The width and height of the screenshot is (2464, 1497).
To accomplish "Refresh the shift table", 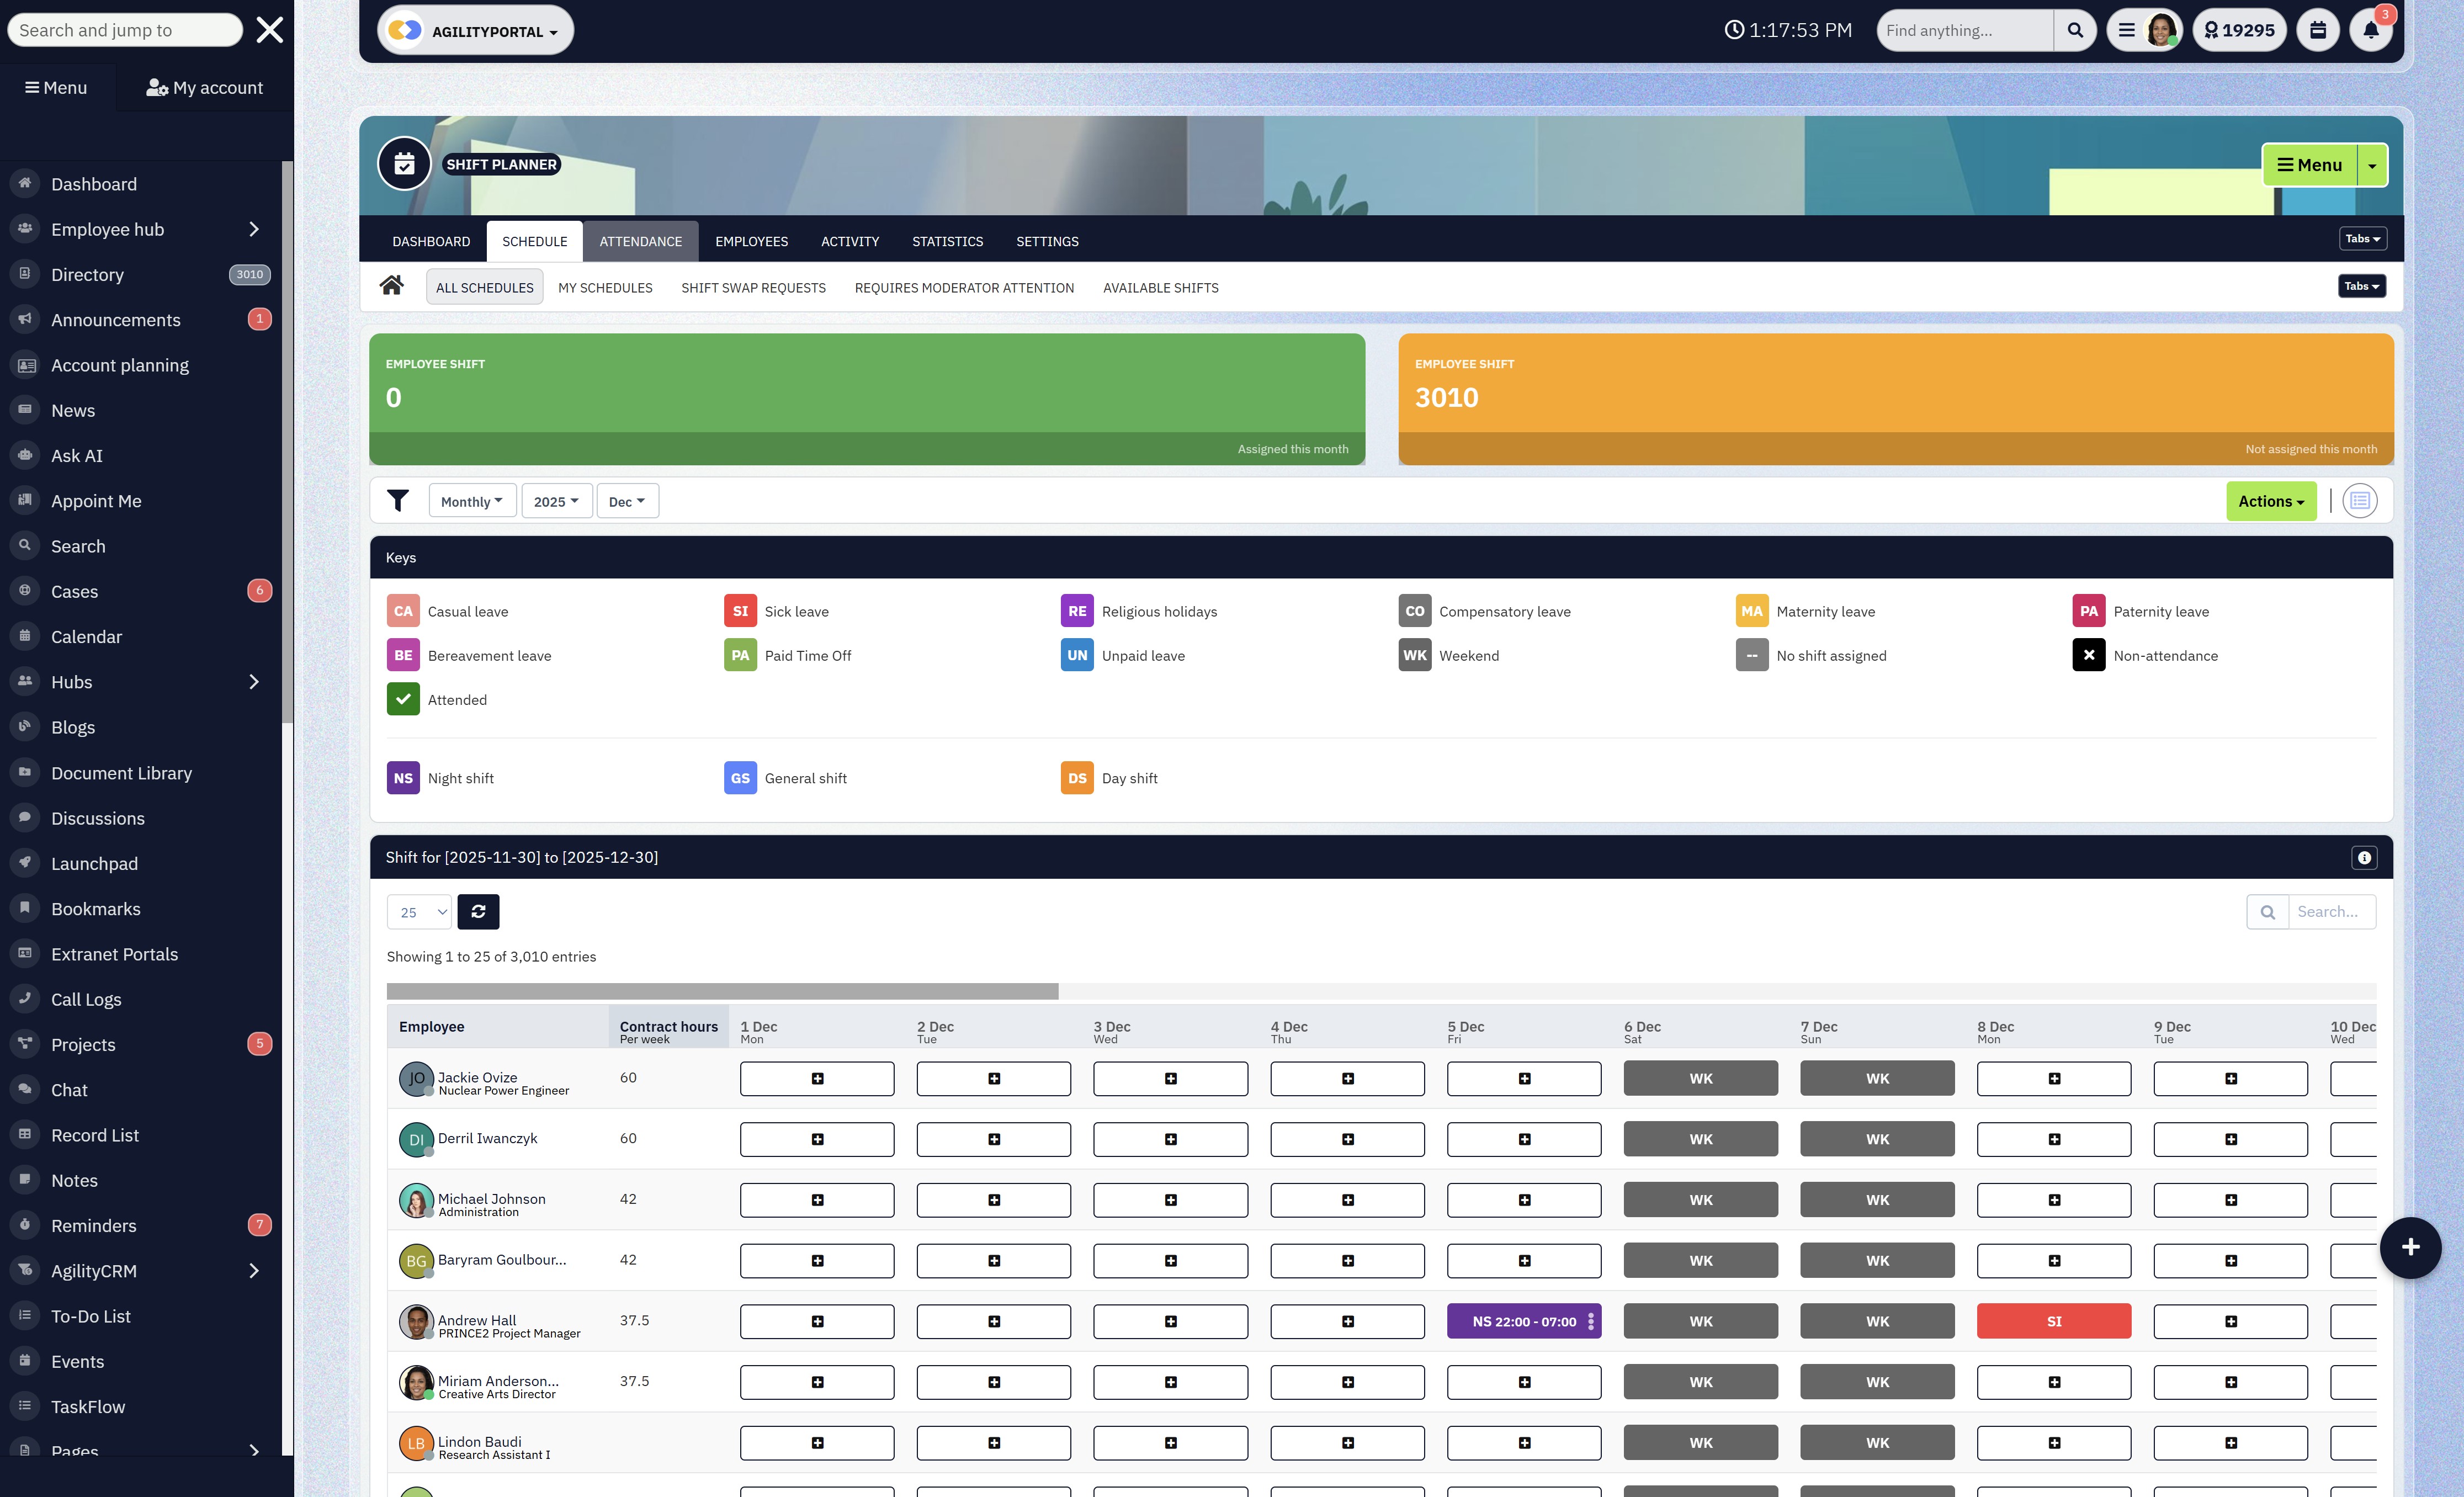I will click(478, 911).
